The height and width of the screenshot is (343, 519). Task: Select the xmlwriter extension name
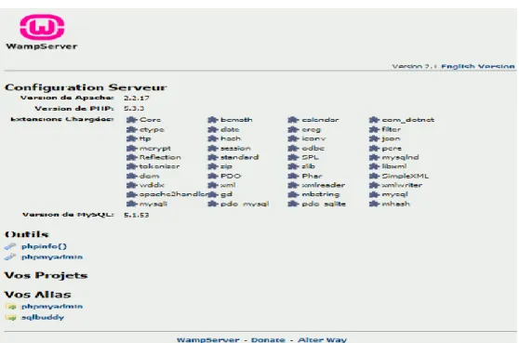[402, 185]
